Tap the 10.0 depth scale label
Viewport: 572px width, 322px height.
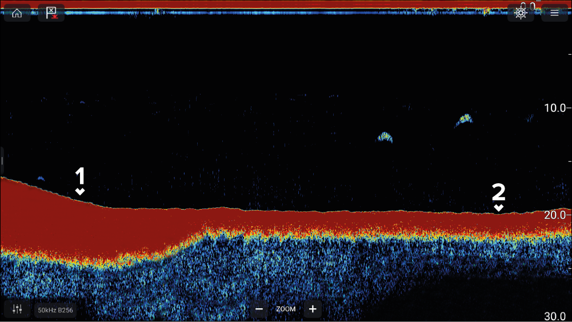click(554, 108)
